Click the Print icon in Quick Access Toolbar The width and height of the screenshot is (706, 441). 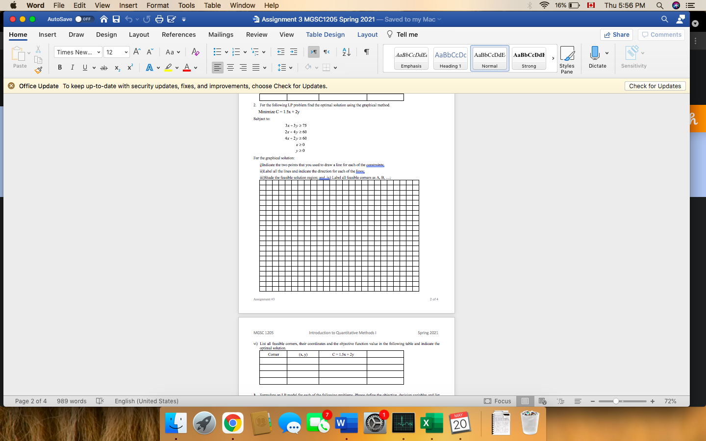point(159,19)
